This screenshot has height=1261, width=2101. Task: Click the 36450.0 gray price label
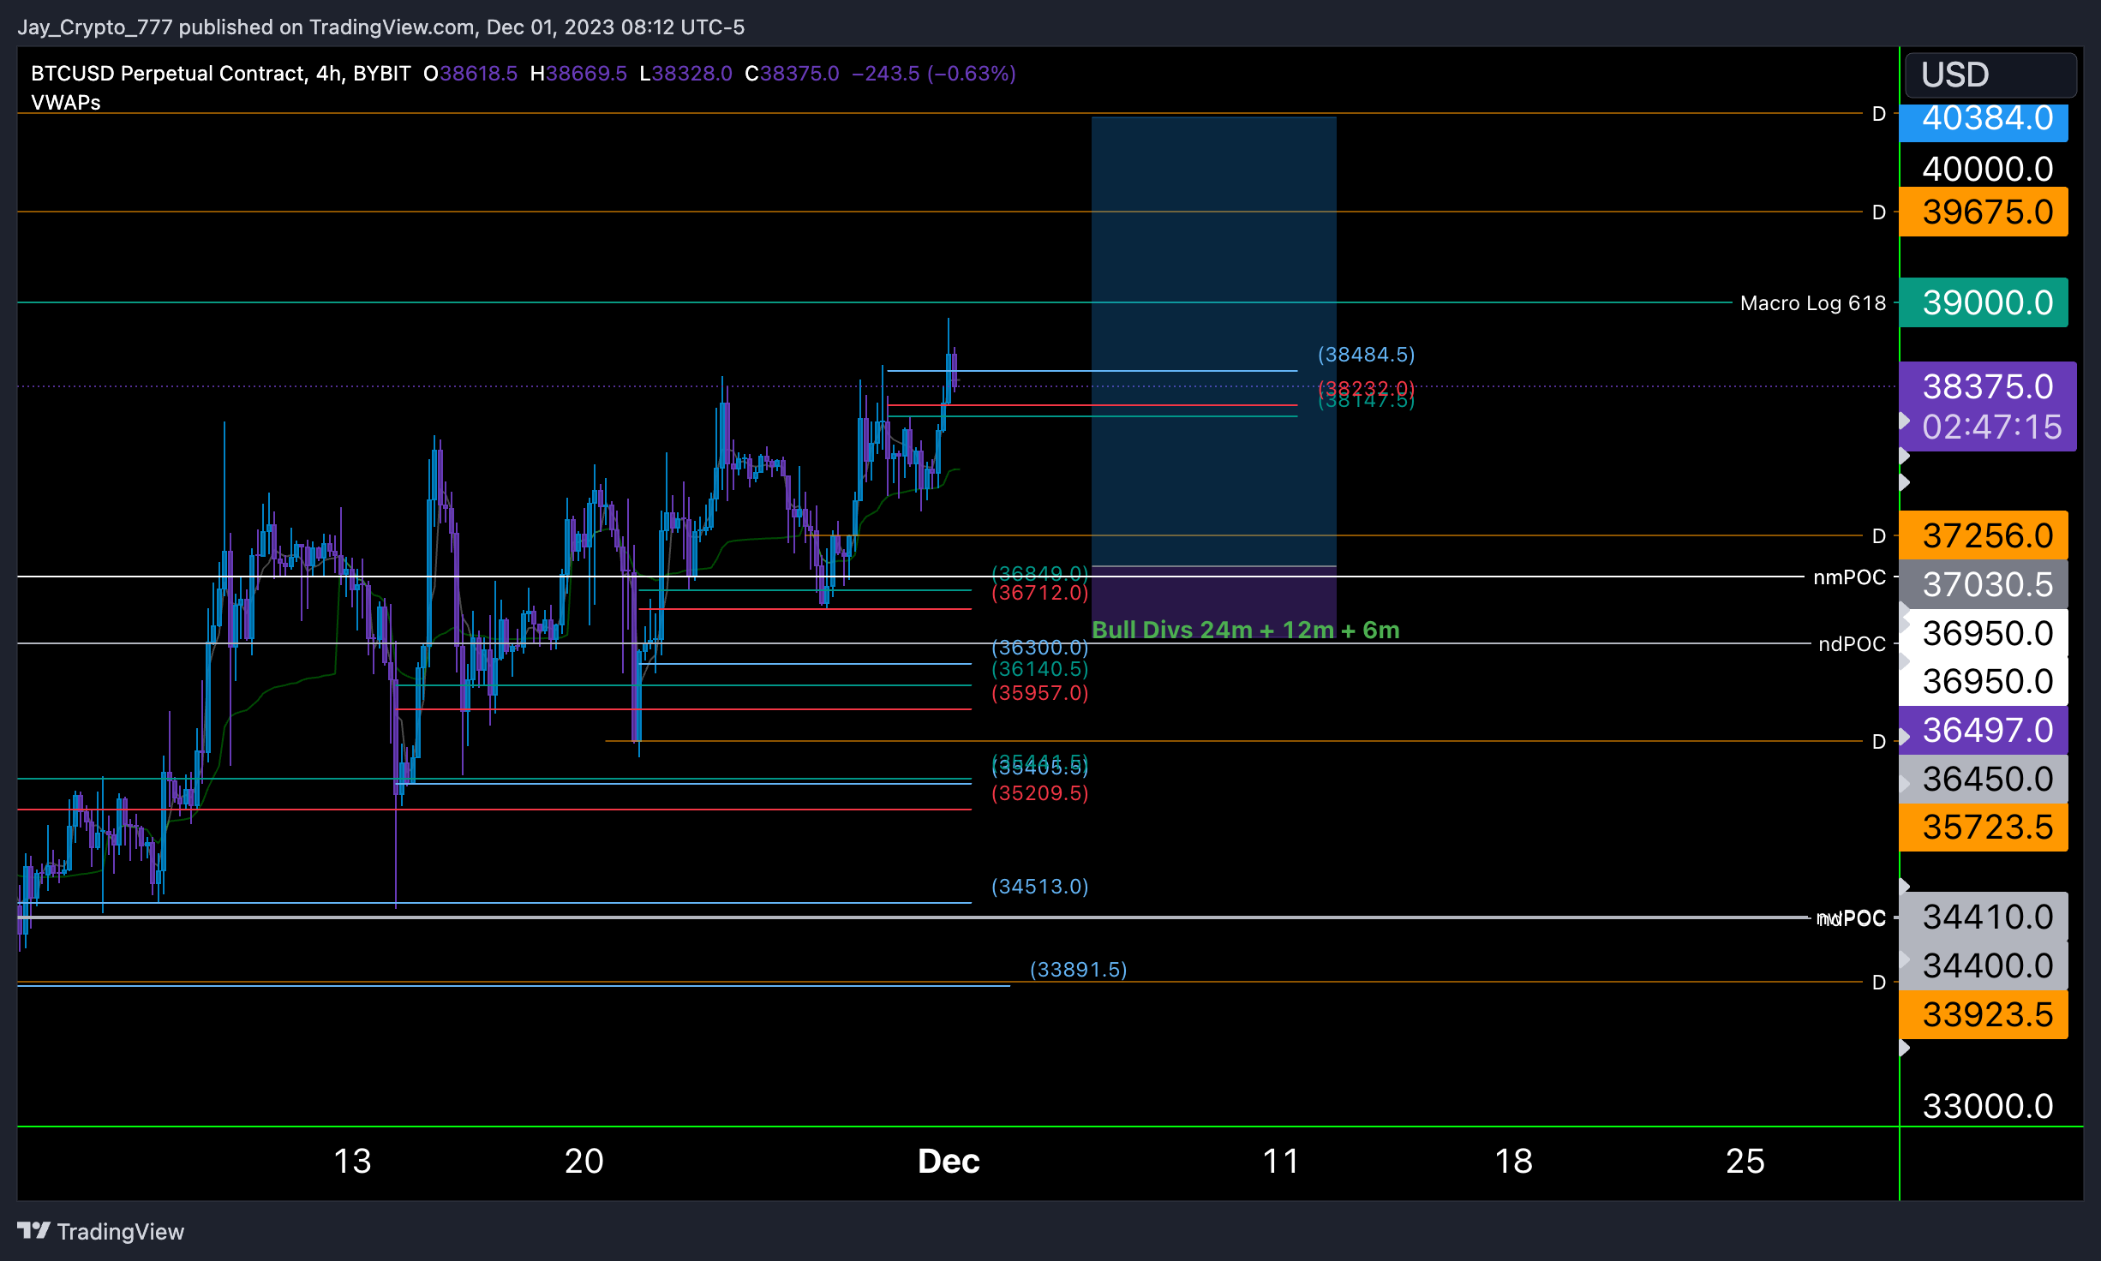pos(1984,779)
